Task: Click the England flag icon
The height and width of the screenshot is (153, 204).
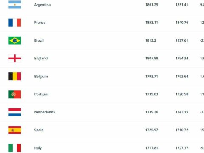Action: tap(15, 58)
